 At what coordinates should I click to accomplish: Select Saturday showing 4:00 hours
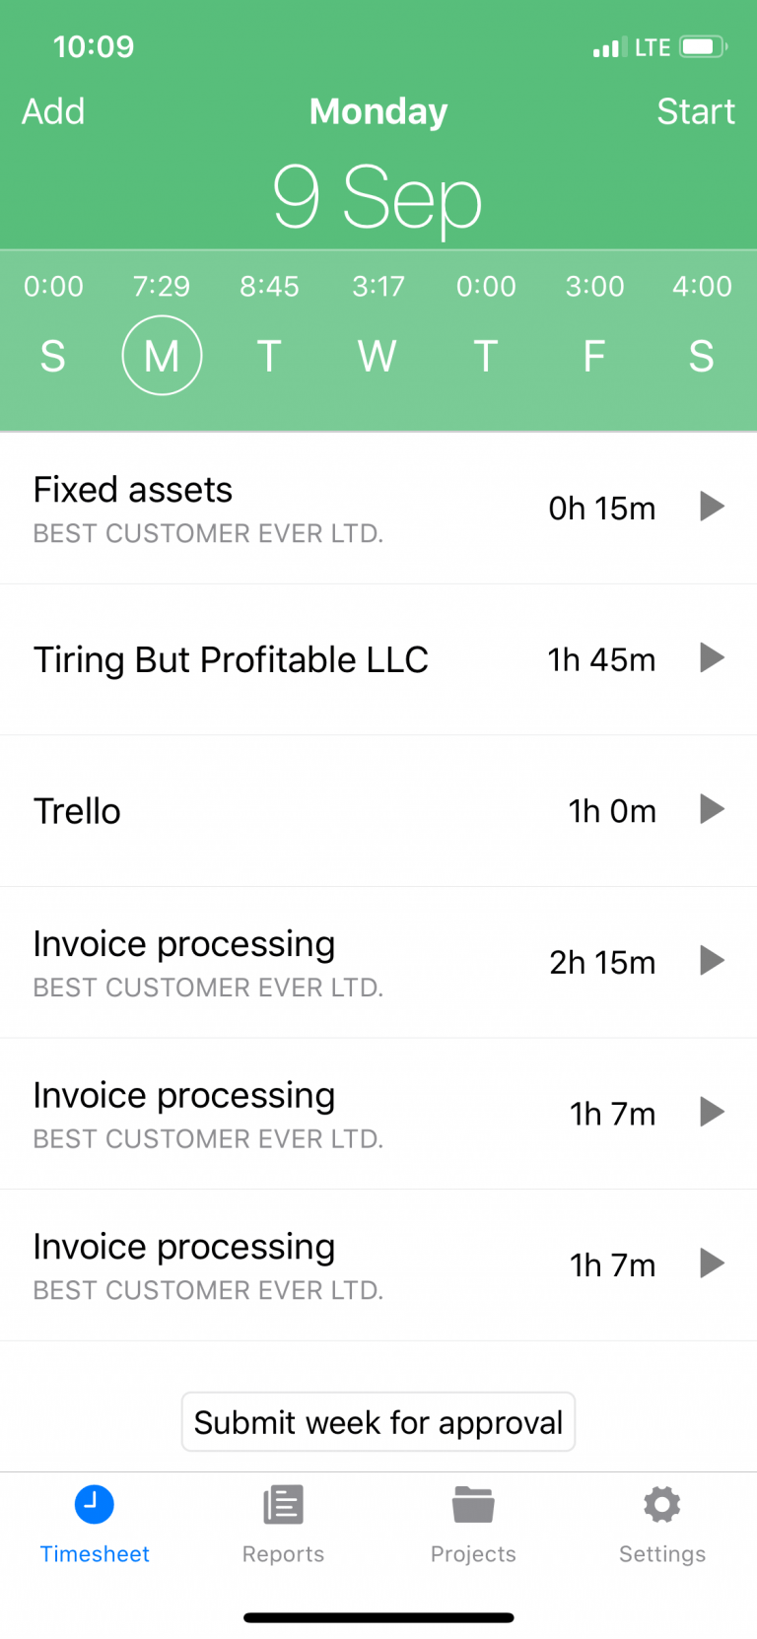click(x=701, y=356)
